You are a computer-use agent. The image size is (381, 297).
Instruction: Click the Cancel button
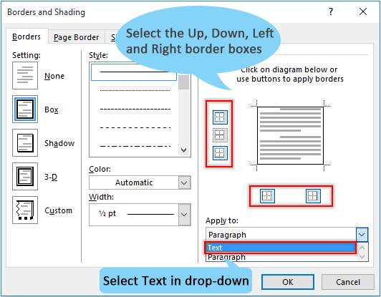[348, 282]
